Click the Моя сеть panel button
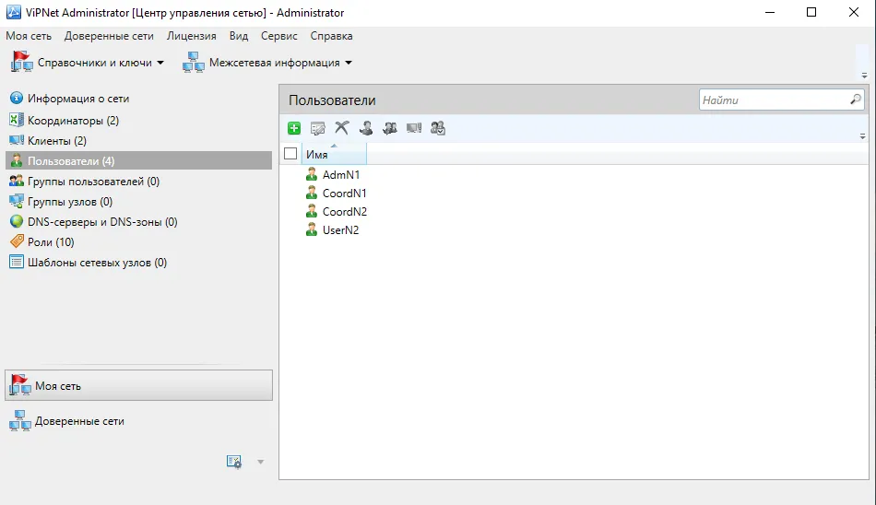This screenshot has height=505, width=876. (x=138, y=385)
